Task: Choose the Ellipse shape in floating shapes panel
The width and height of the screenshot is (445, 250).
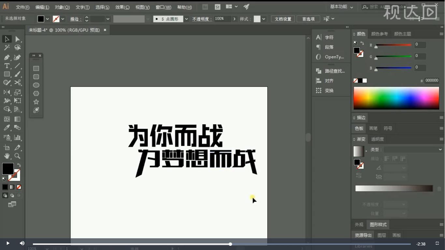Action: (36, 85)
